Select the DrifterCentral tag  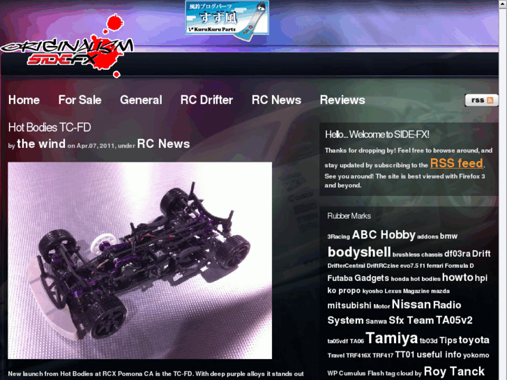(x=346, y=266)
